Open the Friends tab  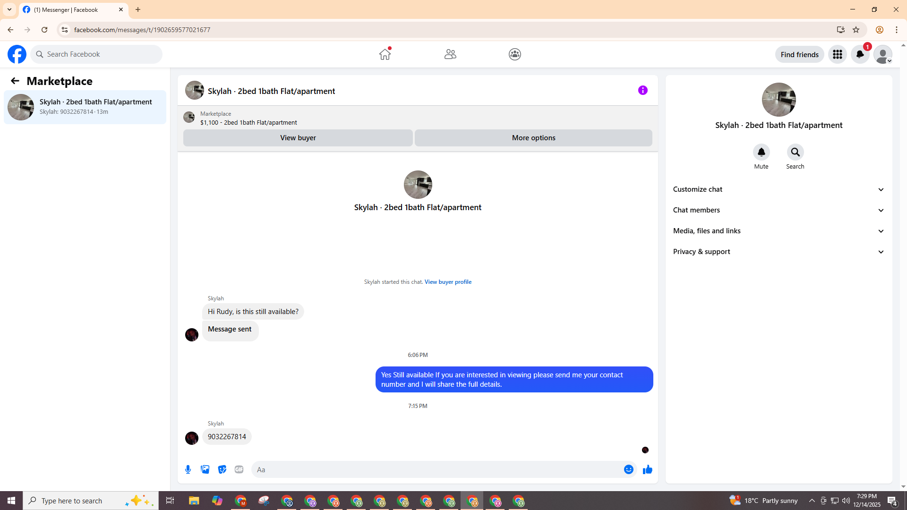coord(450,54)
